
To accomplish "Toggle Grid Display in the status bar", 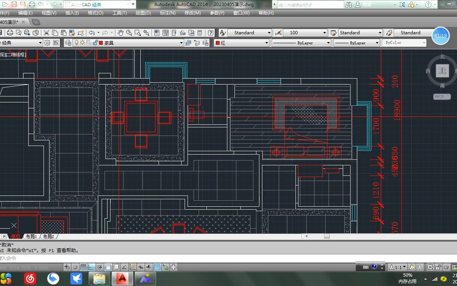I will (83, 267).
